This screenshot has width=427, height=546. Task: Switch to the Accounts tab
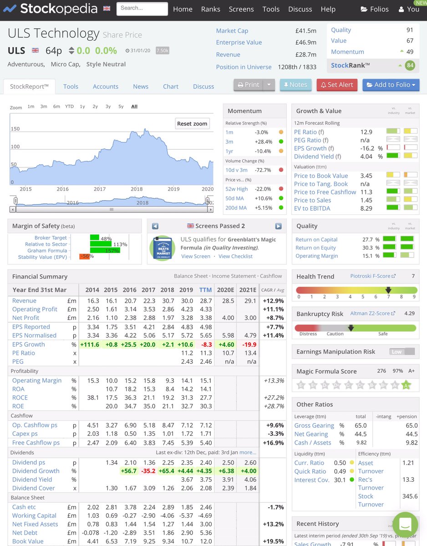pos(106,86)
